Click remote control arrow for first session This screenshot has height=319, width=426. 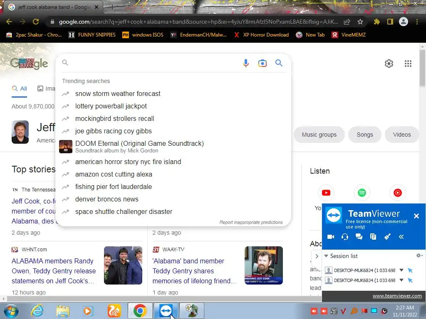pos(410,270)
